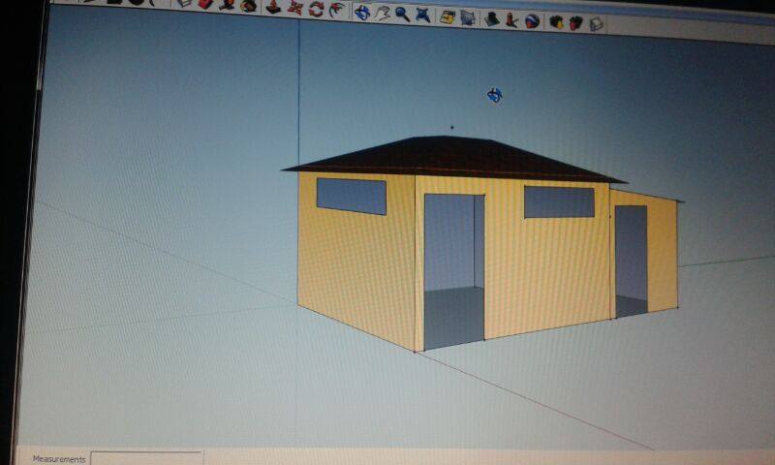Toggle the terrain icon in the toolbar

click(468, 18)
